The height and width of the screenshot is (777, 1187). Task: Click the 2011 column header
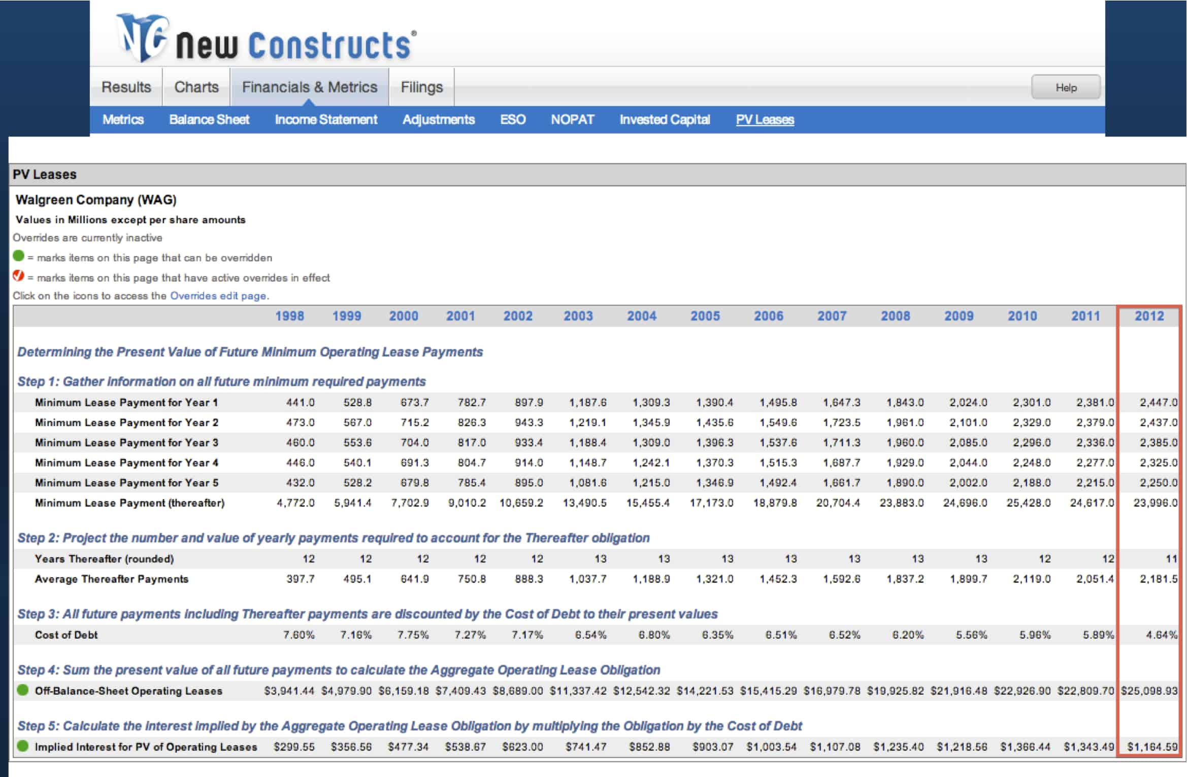point(1086,316)
